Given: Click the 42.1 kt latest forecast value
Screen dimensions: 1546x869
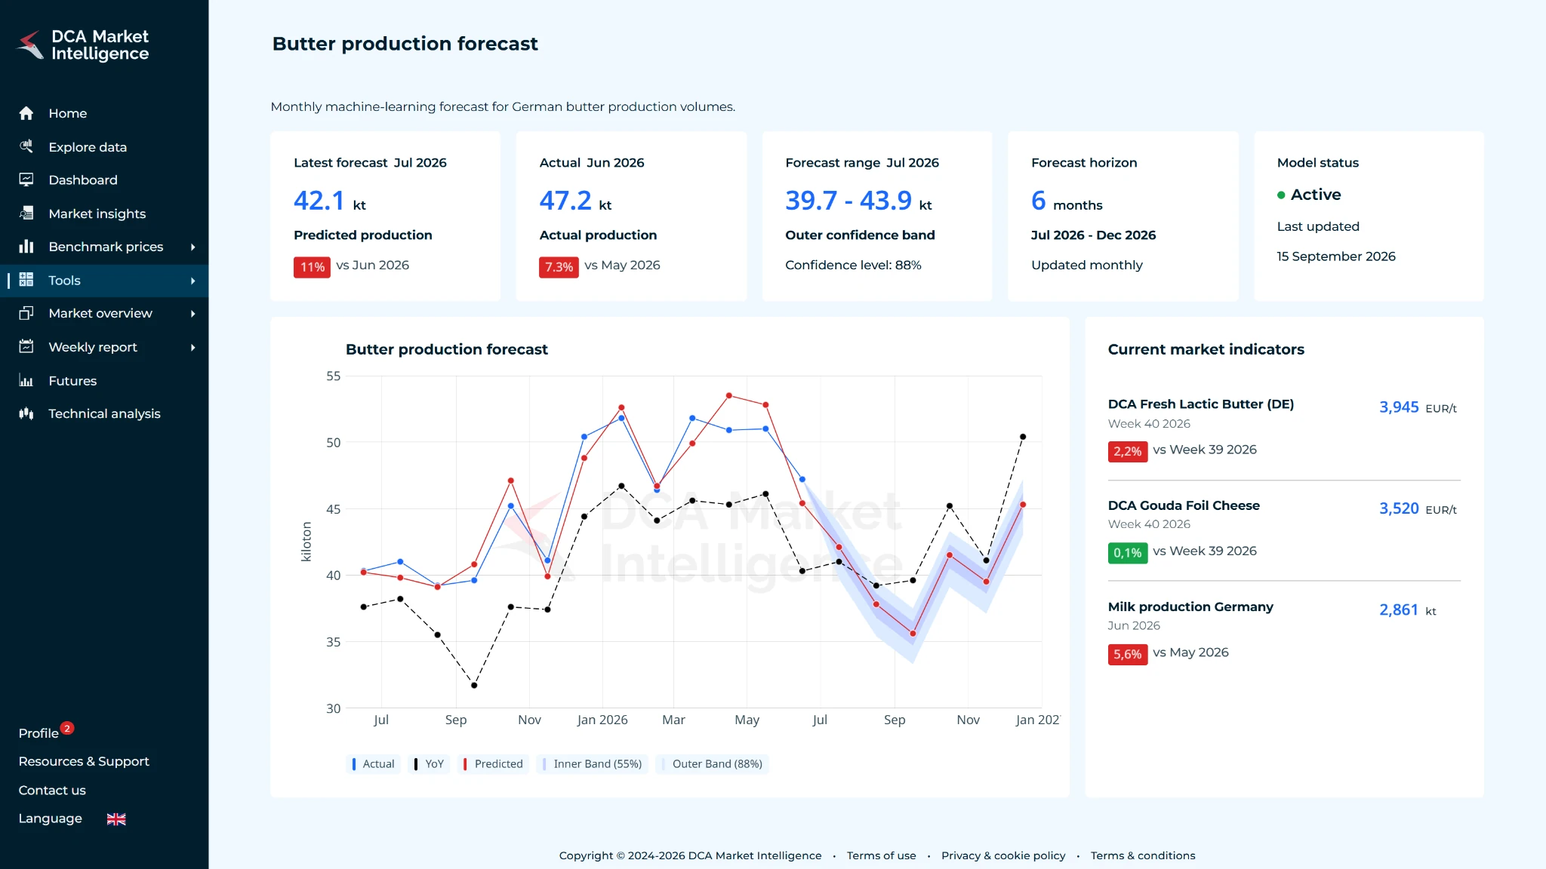Looking at the screenshot, I should [330, 201].
